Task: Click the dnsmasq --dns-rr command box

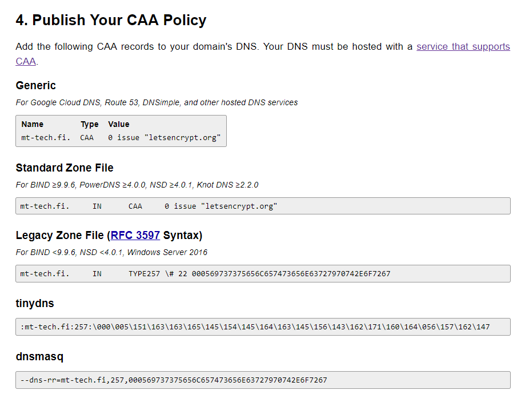Action: [x=263, y=380]
